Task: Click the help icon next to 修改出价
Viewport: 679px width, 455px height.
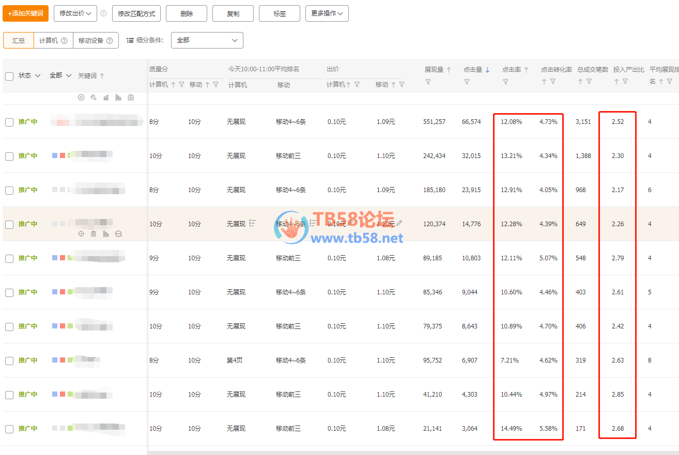Action: (103, 13)
